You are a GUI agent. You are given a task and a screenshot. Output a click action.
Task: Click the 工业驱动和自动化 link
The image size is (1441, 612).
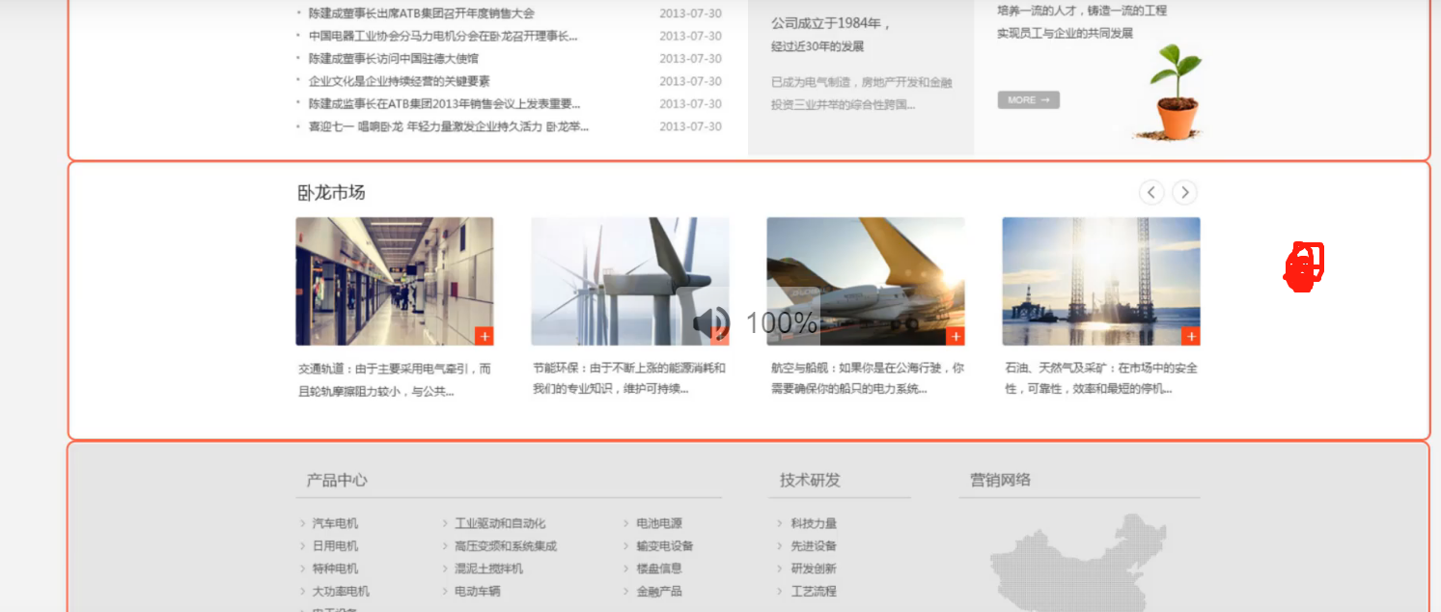point(500,523)
